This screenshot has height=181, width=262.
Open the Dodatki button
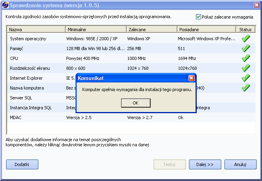[22, 164]
